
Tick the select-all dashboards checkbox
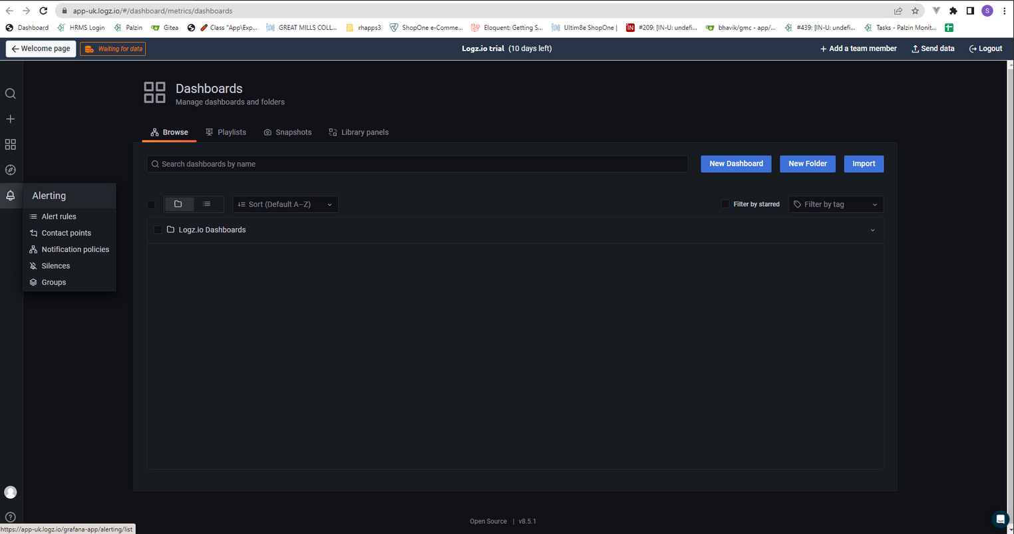[151, 204]
